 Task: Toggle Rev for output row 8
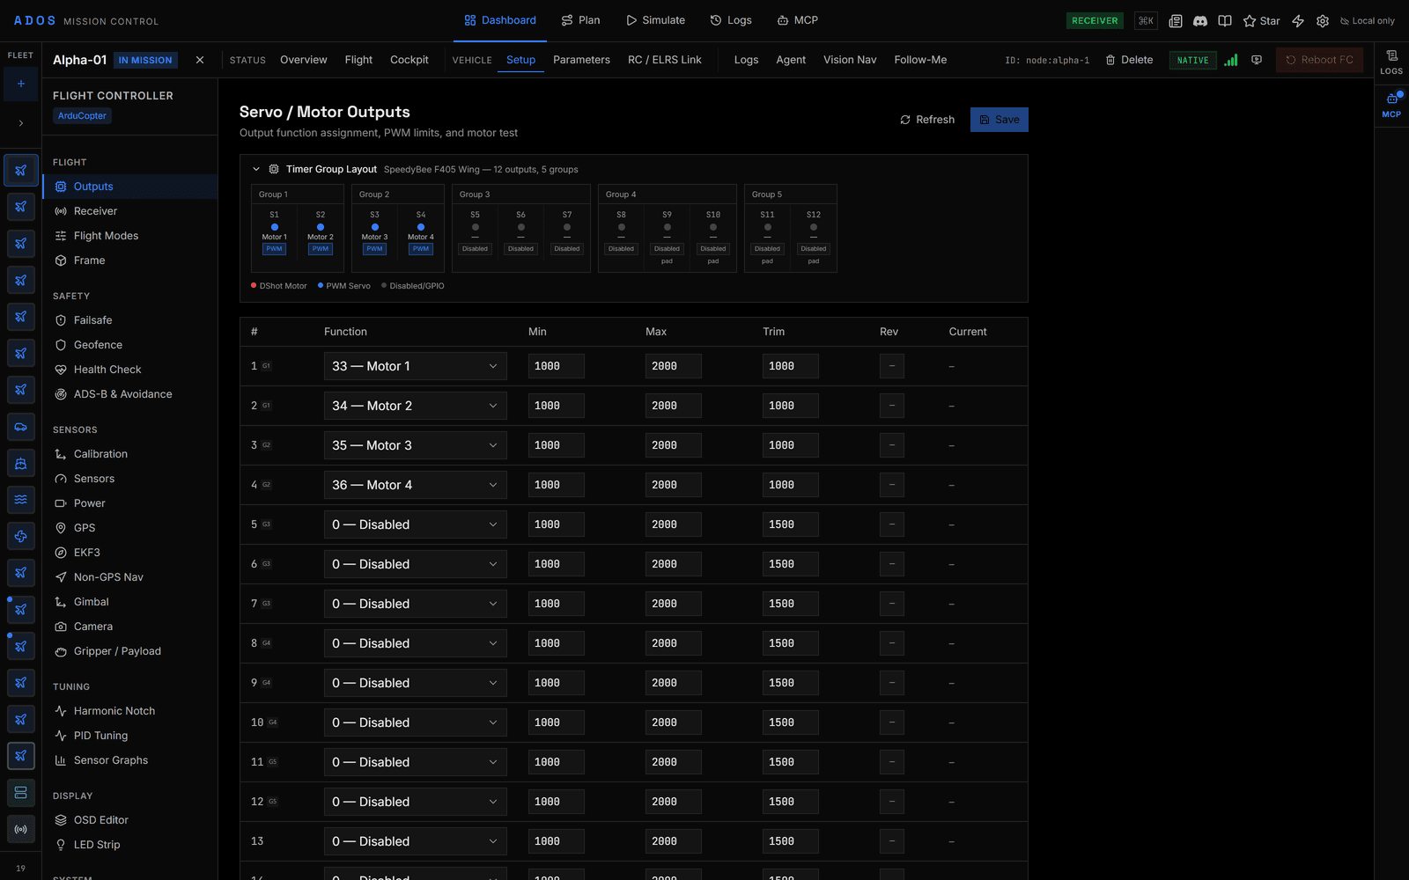click(x=891, y=643)
